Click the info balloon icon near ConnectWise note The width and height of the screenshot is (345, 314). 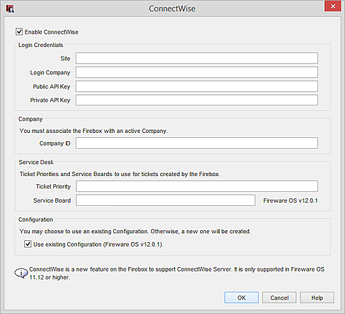click(21, 273)
